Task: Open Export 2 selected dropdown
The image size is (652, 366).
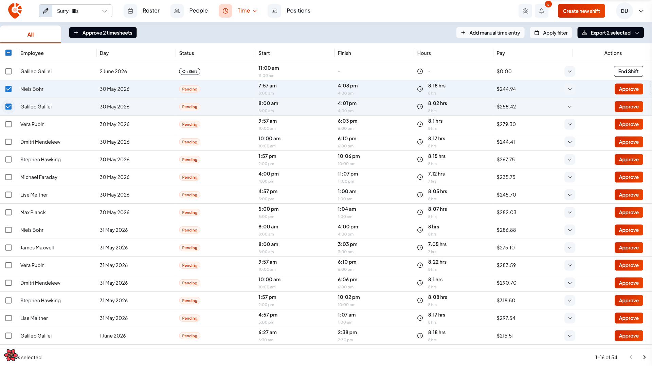Action: 610,33
